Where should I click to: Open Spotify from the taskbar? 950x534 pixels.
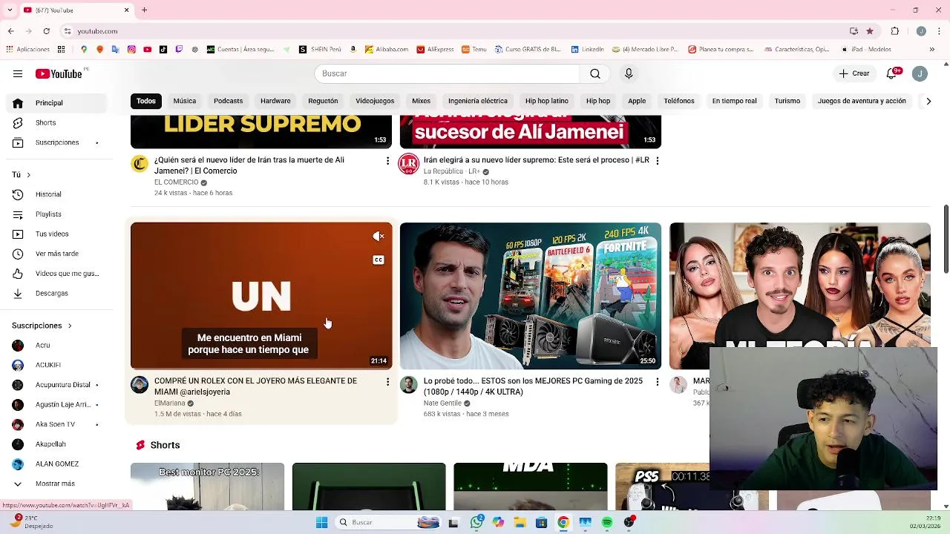coord(607,522)
